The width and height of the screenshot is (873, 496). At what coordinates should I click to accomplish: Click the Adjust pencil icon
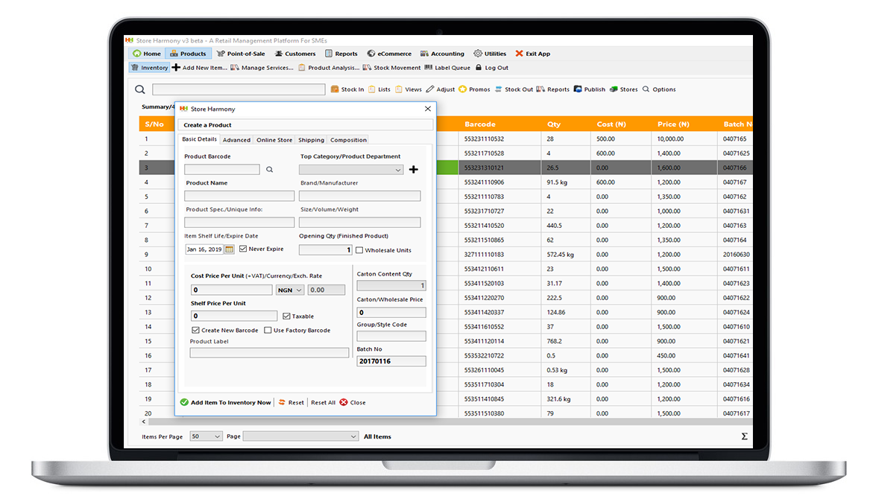pos(430,89)
